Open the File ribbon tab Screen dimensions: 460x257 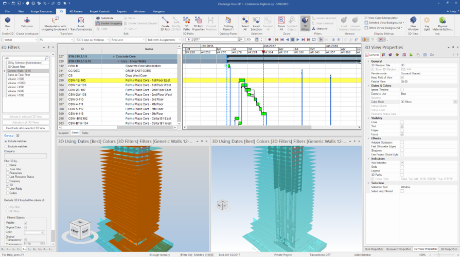pyautogui.click(x=7, y=11)
